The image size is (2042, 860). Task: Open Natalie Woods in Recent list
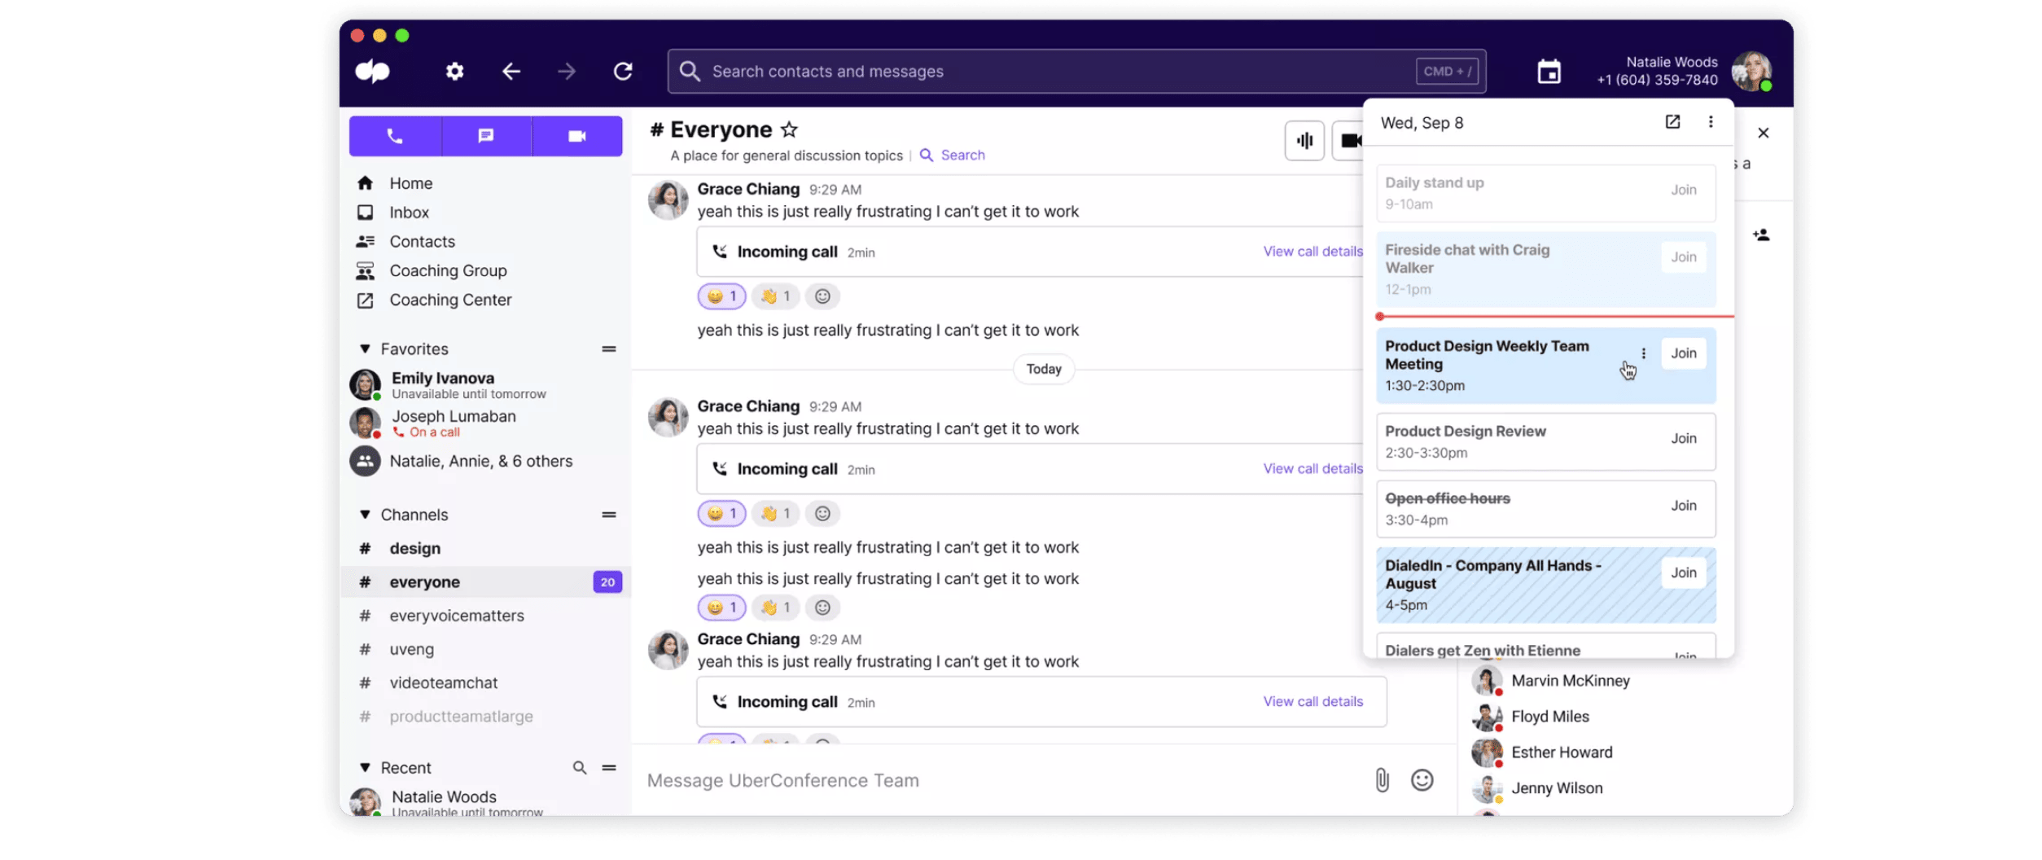(486, 802)
